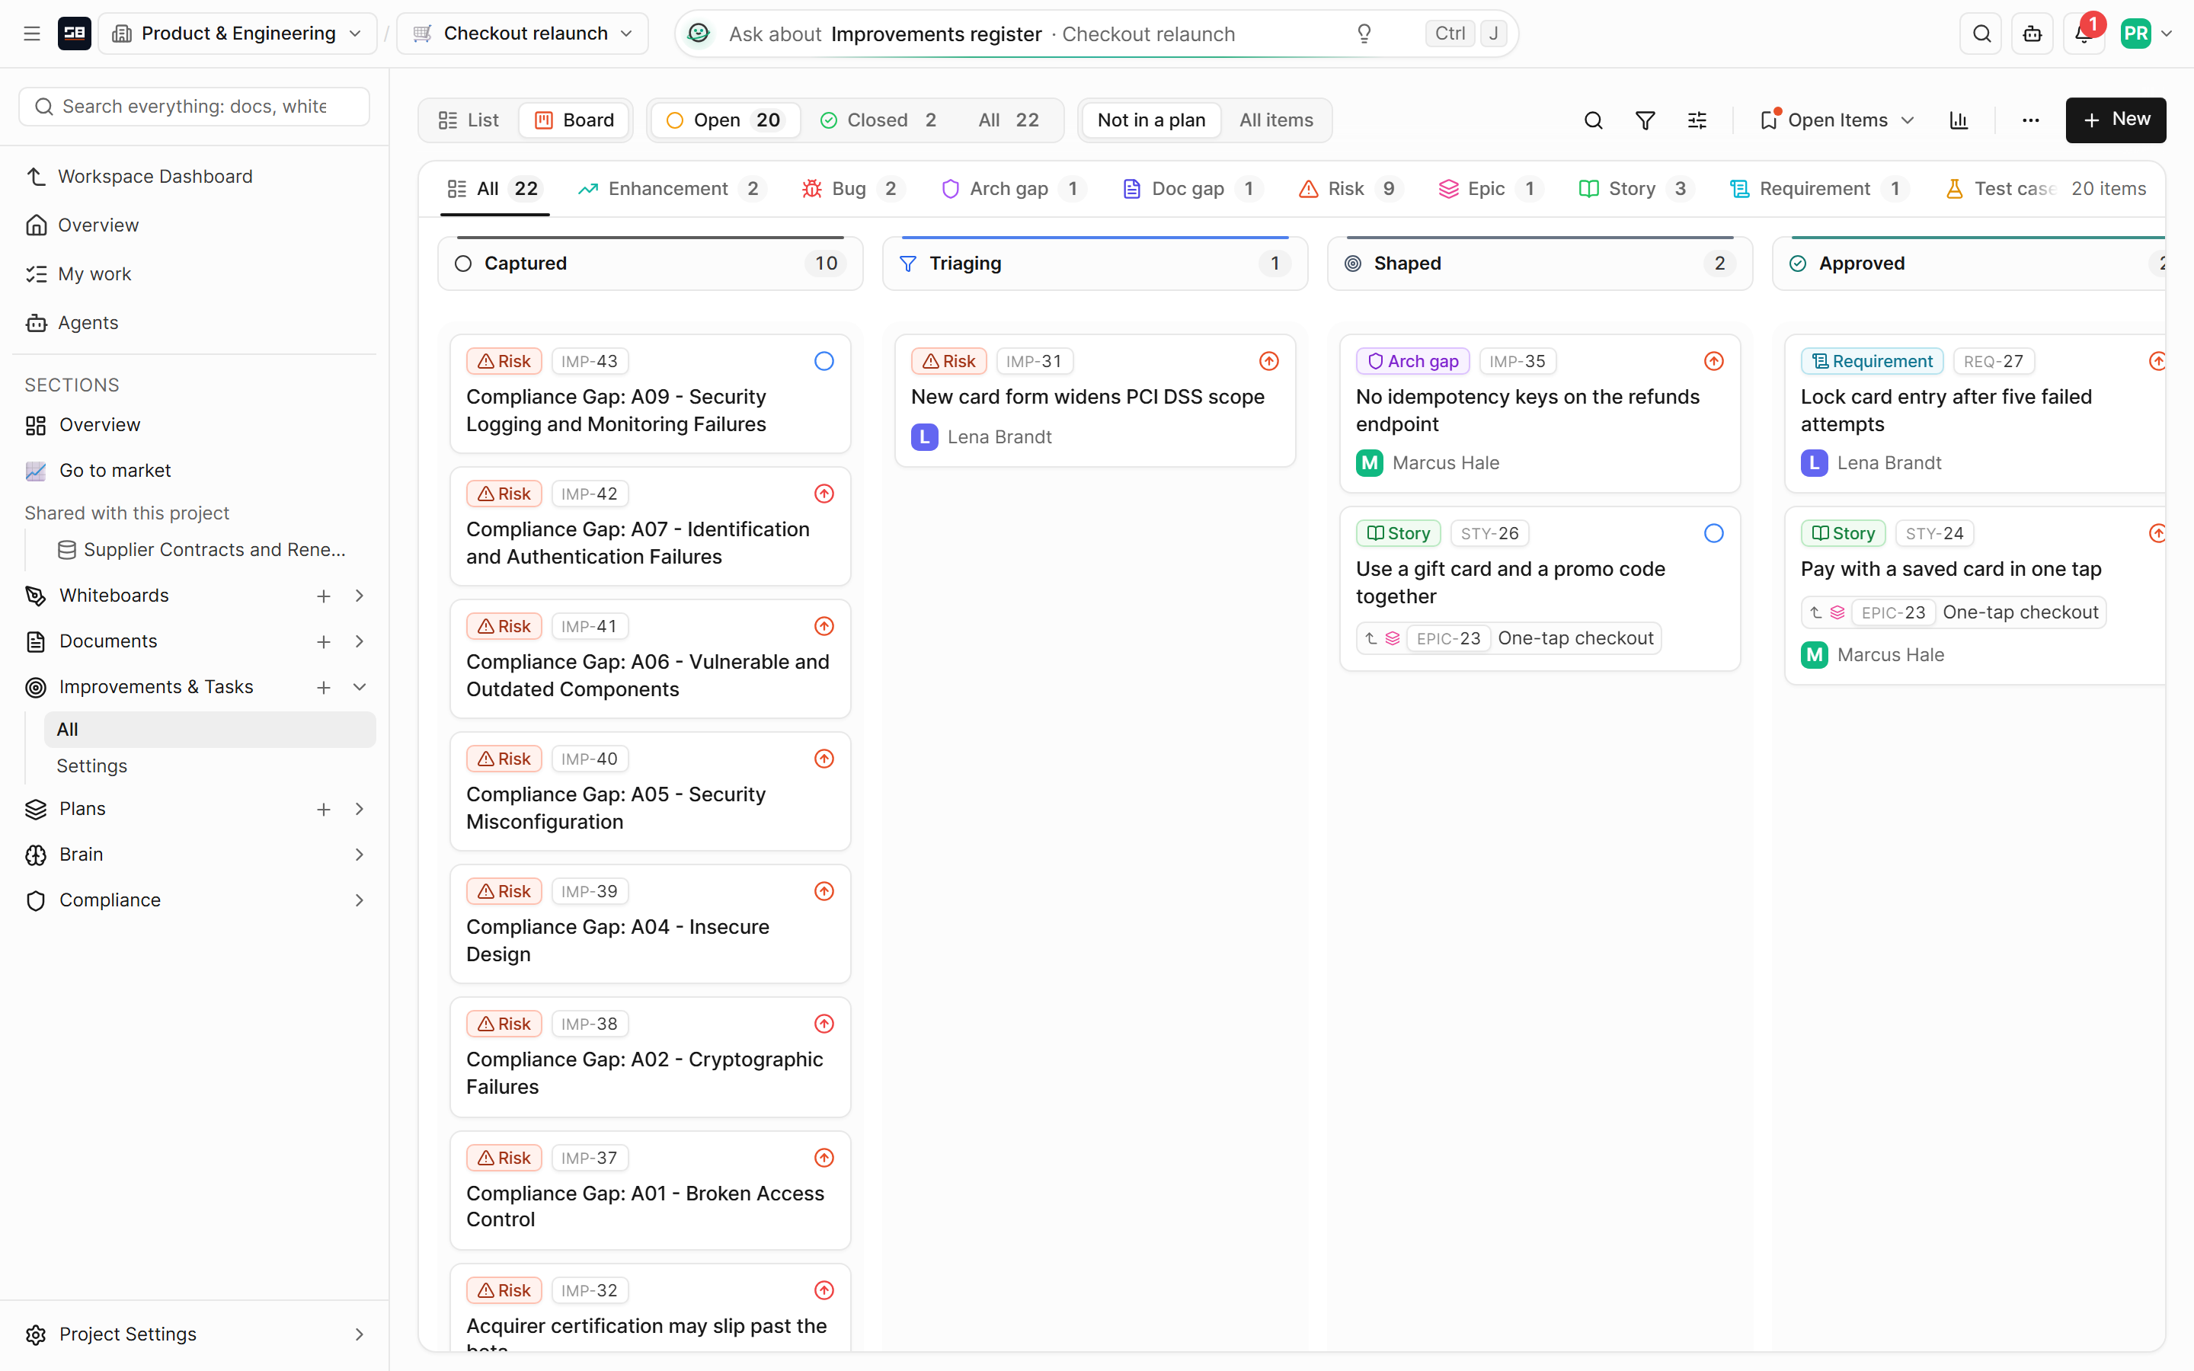Open the hamburger menu icon

tap(32, 34)
